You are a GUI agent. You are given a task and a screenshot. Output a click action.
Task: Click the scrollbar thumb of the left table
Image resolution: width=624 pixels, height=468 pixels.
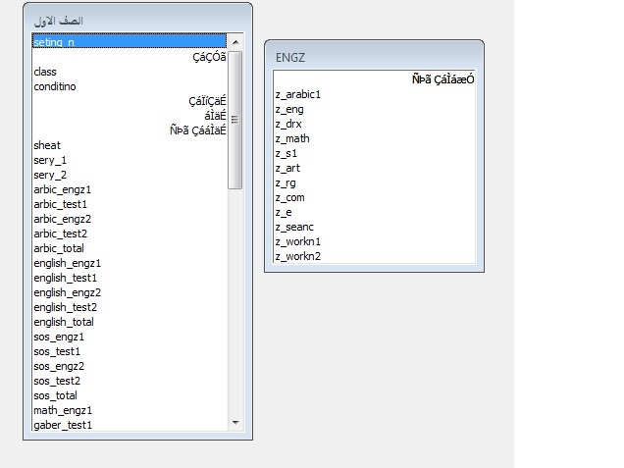[235, 118]
